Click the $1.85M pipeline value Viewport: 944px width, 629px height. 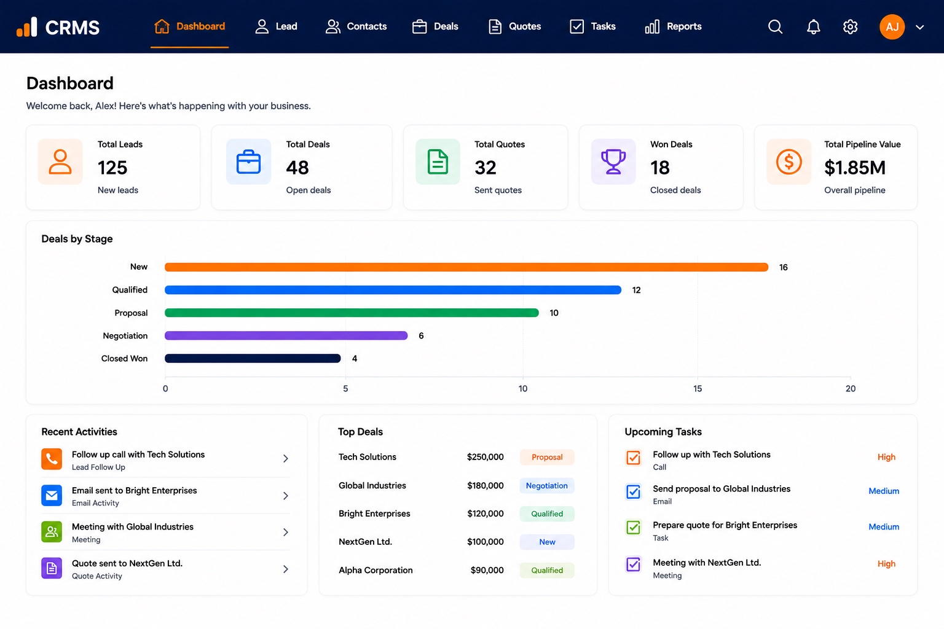coord(855,167)
